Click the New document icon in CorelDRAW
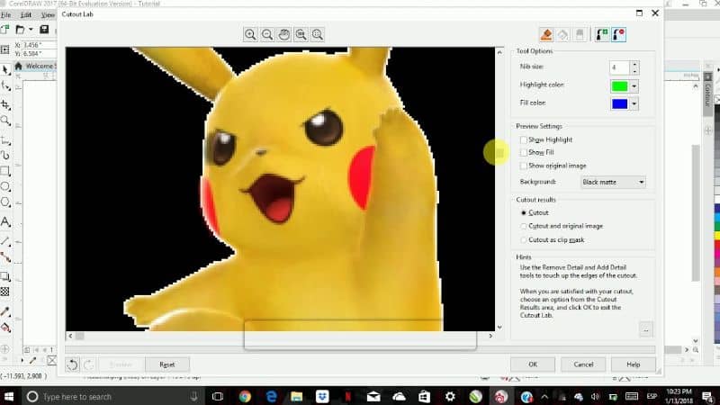Viewport: 720px width, 405px height. [x=5, y=30]
